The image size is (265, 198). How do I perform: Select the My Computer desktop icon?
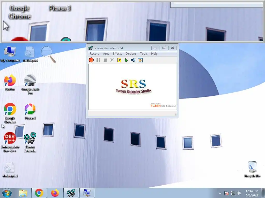[10, 54]
